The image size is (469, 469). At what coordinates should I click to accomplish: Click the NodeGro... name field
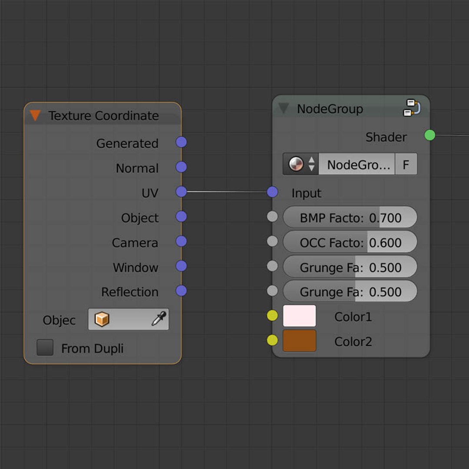(x=357, y=165)
